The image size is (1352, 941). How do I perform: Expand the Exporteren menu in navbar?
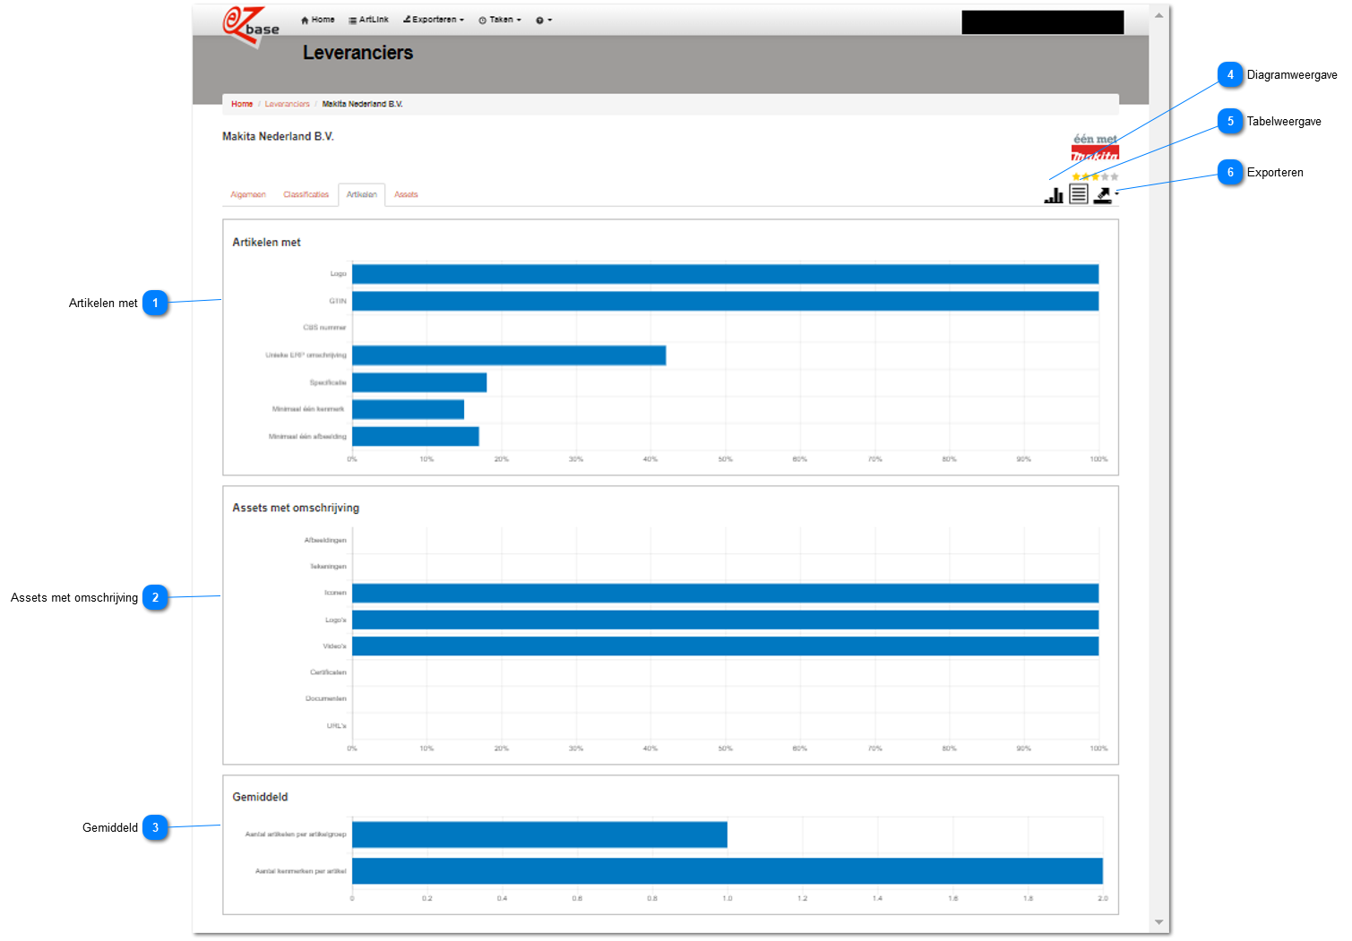(x=434, y=20)
